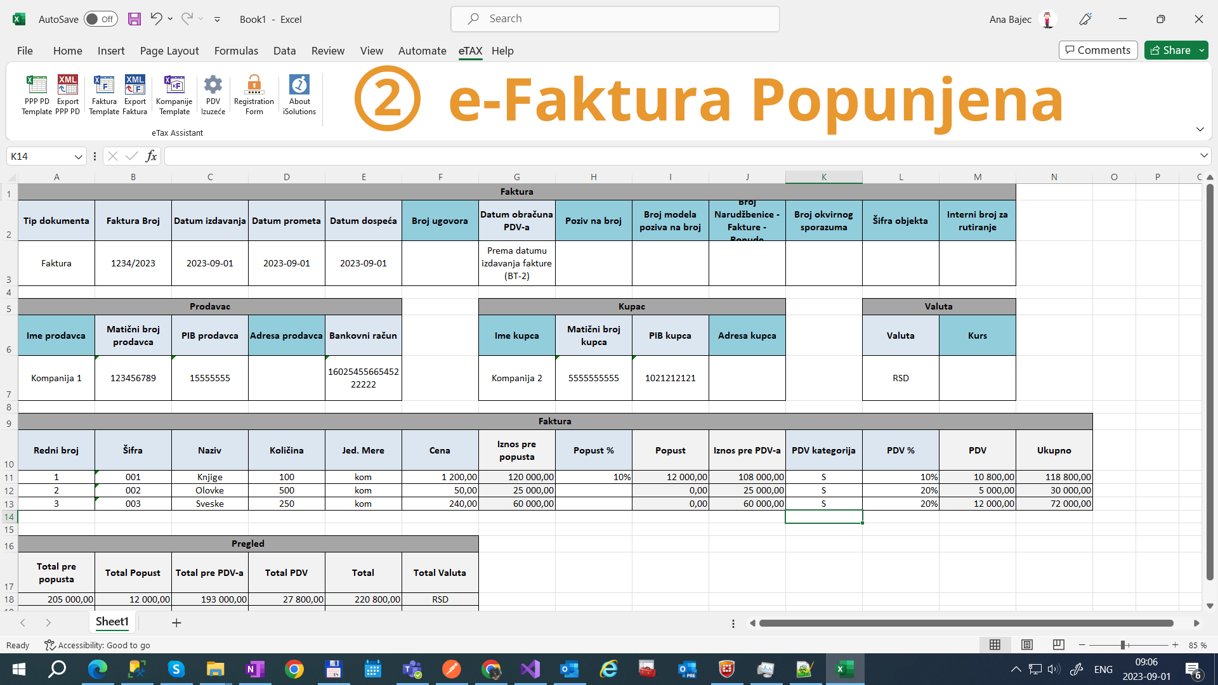The width and height of the screenshot is (1218, 685).
Task: Open the Share button dropdown arrow
Action: (x=1202, y=50)
